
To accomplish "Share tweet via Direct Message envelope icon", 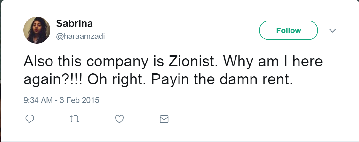I will pyautogui.click(x=164, y=120).
